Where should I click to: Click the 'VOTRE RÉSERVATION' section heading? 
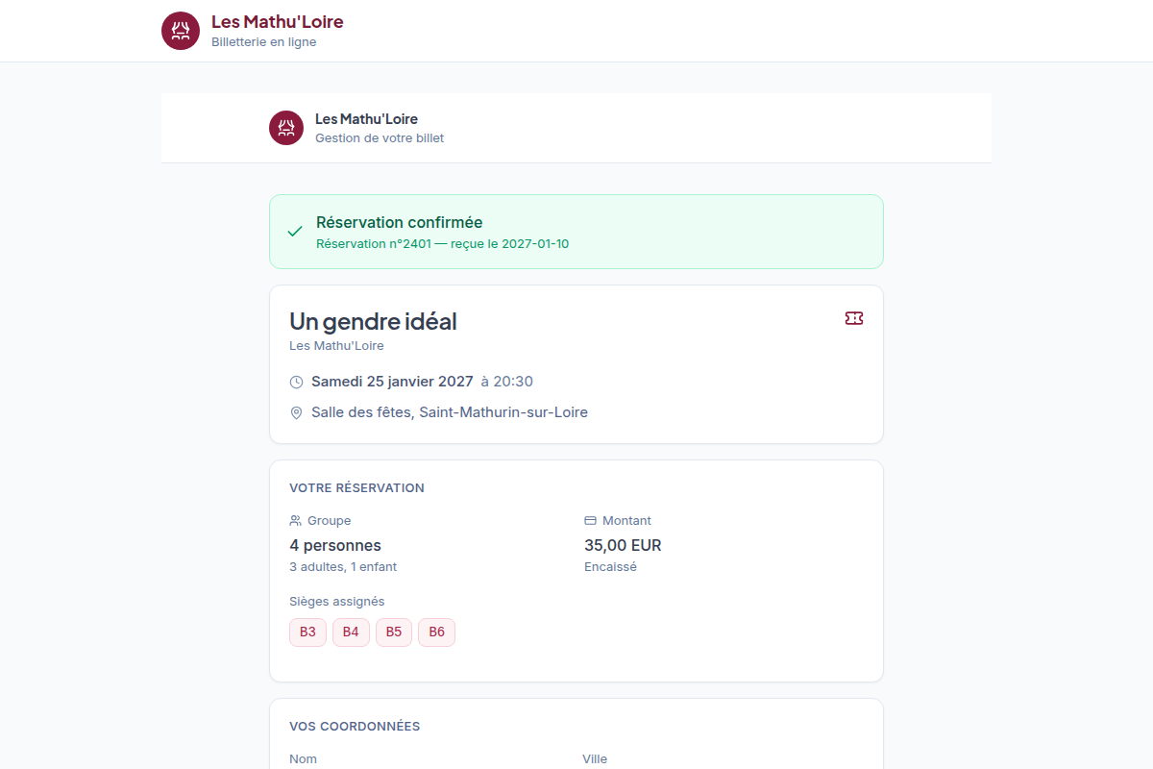pos(356,488)
